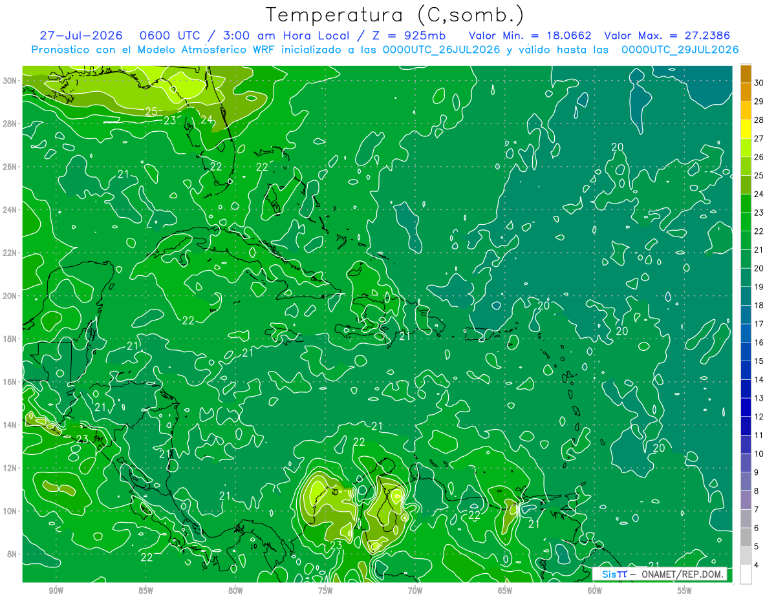Click the "75W" longitude axis label
The width and height of the screenshot is (776, 599).
(x=325, y=591)
